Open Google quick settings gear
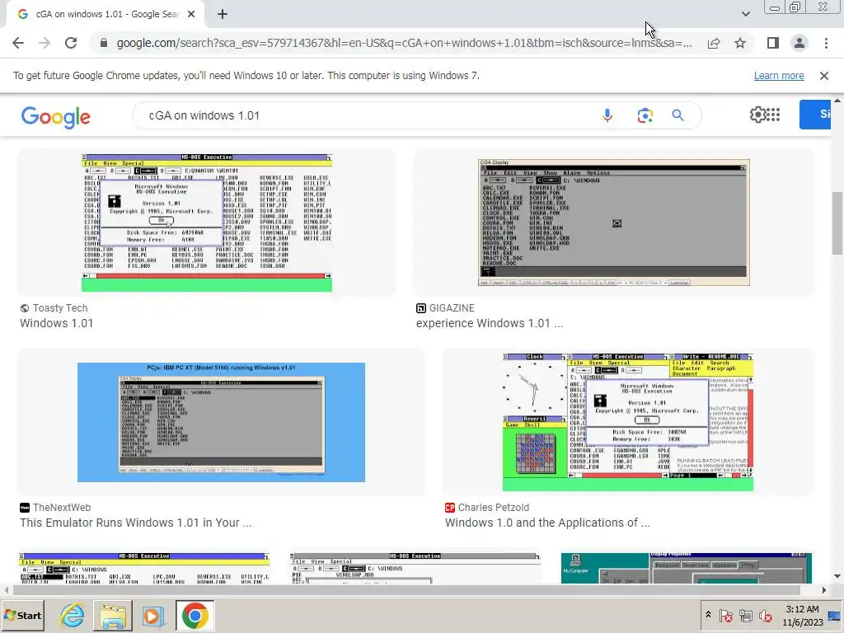Image resolution: width=844 pixels, height=633 pixels. pyautogui.click(x=757, y=115)
